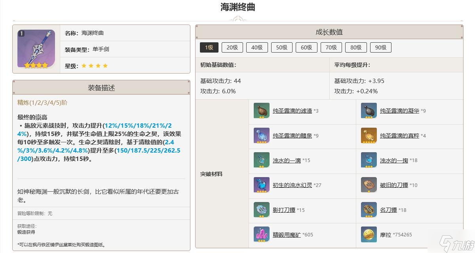Image resolution: width=475 pixels, height=253 pixels.
Task: Open the 纯圣露滴的真粹 link
Action: point(399,136)
